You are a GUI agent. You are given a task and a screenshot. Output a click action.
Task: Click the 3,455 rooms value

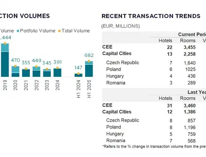pos(190,48)
